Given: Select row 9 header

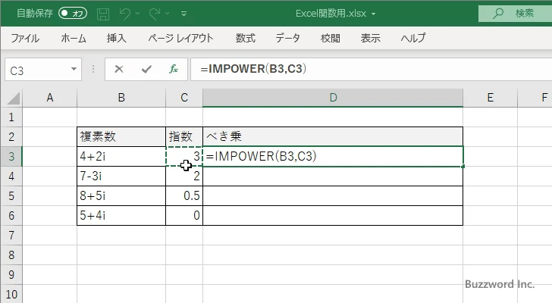Looking at the screenshot, I should [11, 274].
